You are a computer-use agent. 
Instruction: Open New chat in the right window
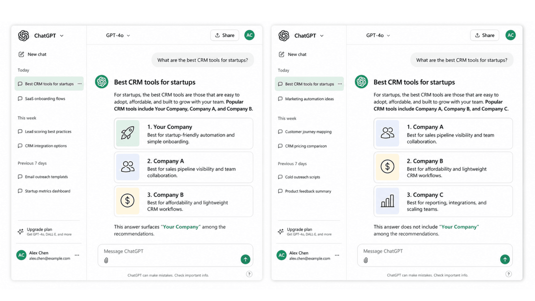tap(293, 54)
